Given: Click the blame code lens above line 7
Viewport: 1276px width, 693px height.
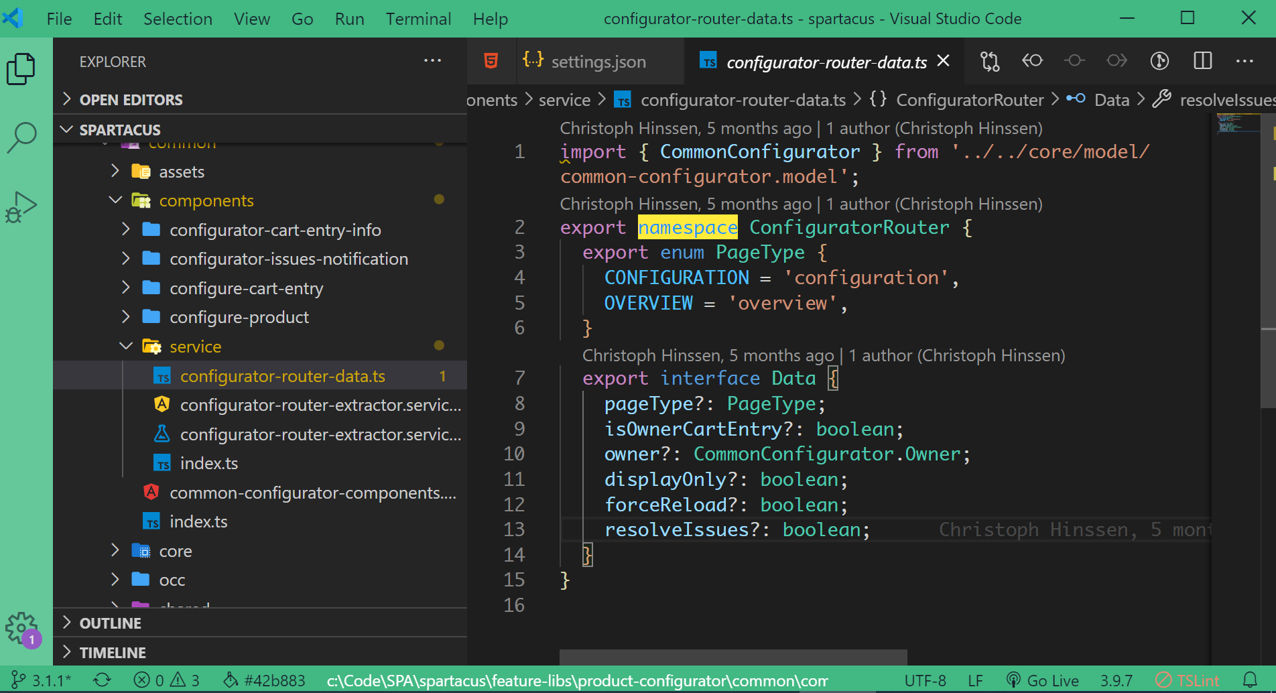Looking at the screenshot, I should point(823,355).
